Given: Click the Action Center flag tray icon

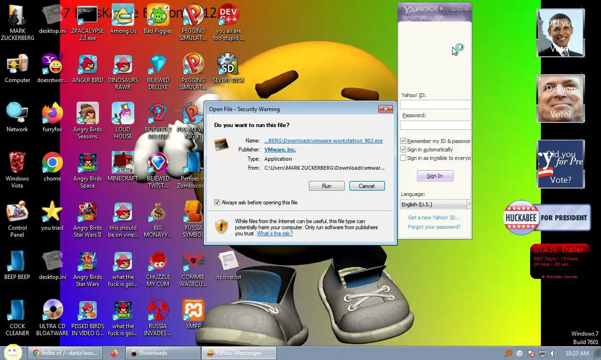Looking at the screenshot, I should [x=531, y=353].
